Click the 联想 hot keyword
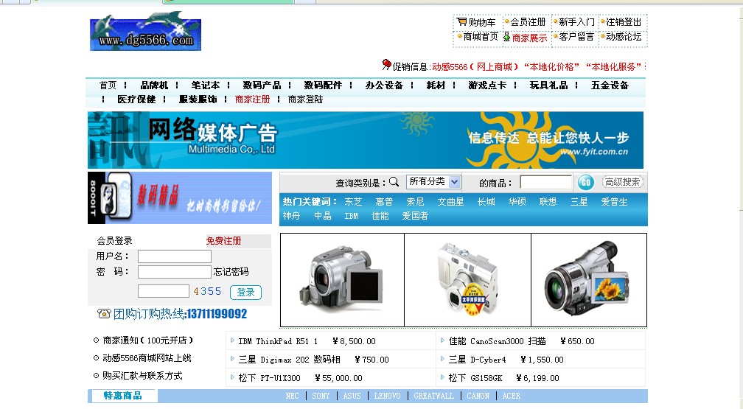 548,202
